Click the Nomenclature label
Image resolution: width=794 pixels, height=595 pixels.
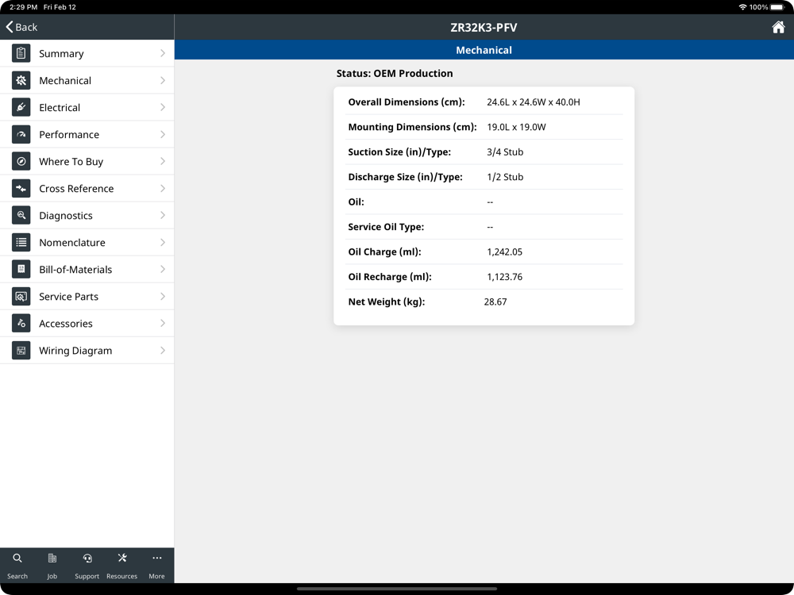click(72, 242)
